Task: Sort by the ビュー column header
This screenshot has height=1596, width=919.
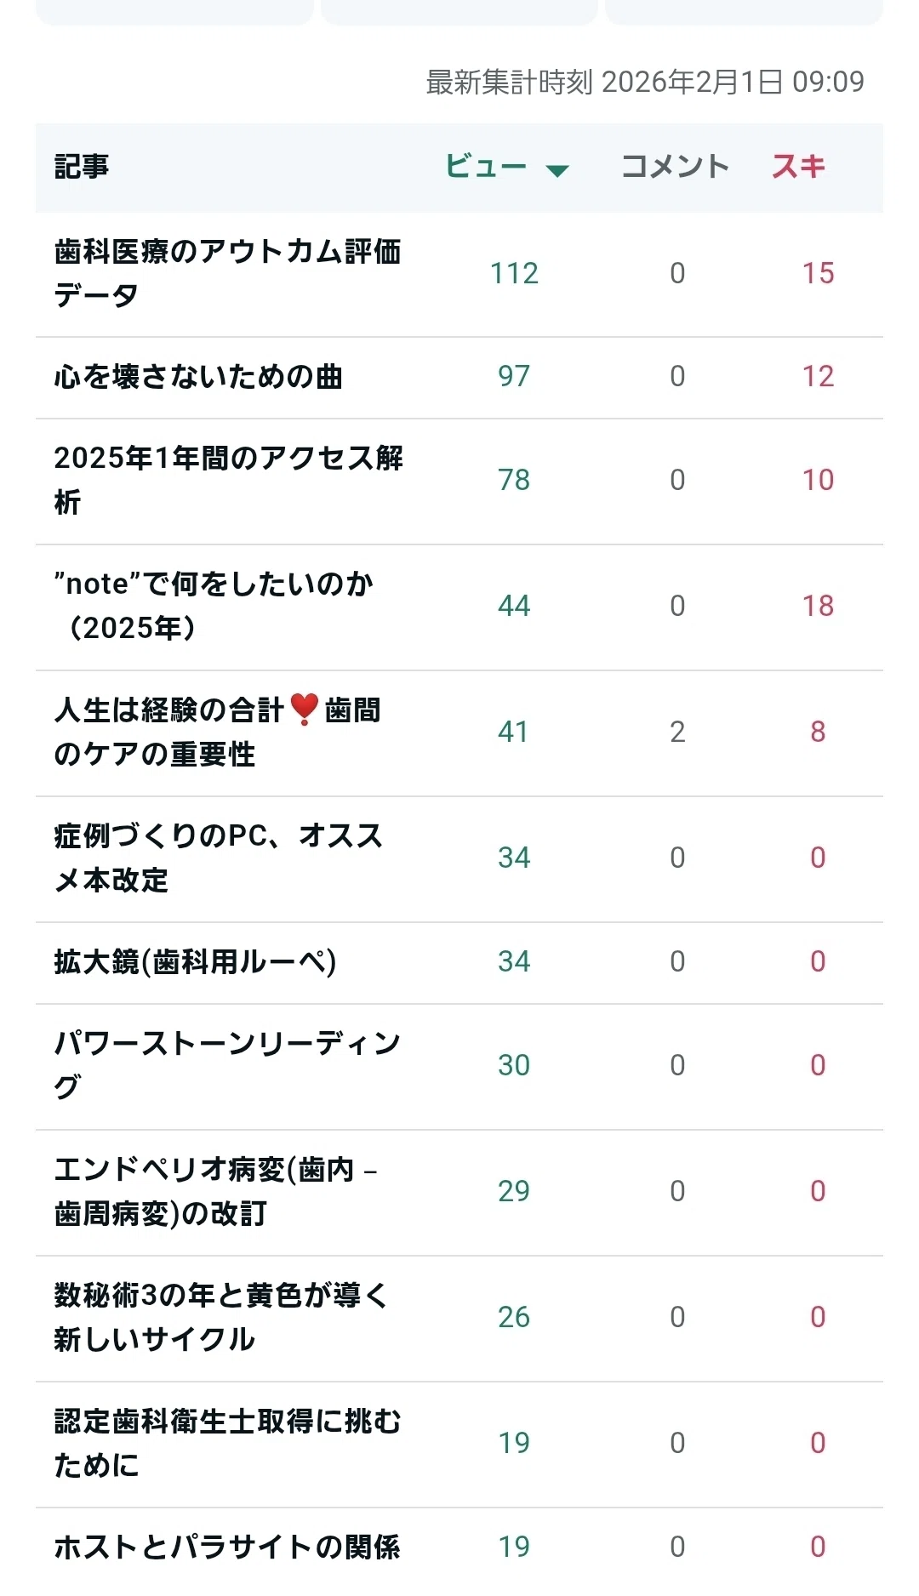Action: (486, 167)
